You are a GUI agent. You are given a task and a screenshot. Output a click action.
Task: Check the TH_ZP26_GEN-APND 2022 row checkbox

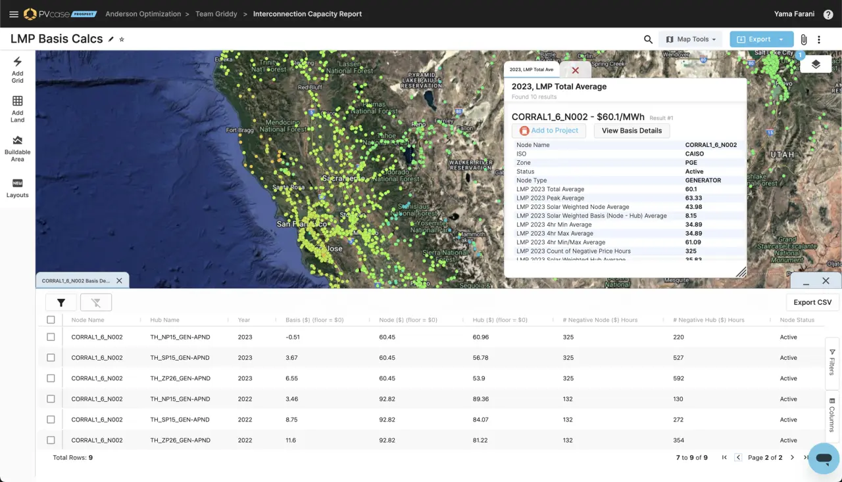[51, 440]
